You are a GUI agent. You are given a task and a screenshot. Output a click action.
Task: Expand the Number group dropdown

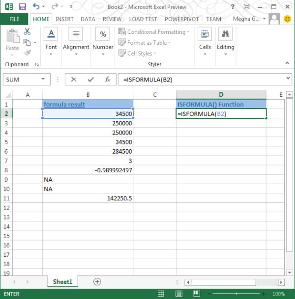(103, 54)
